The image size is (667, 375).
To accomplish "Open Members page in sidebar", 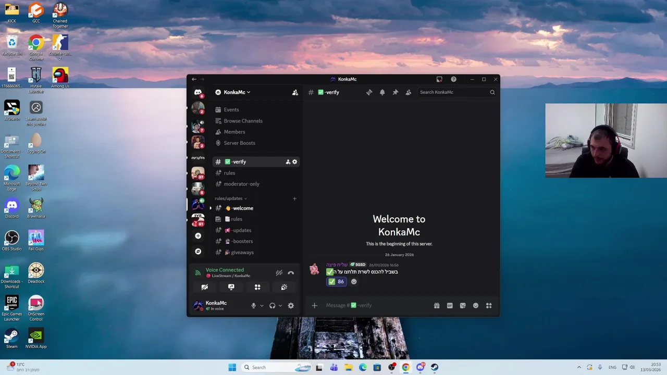I will point(255,132).
